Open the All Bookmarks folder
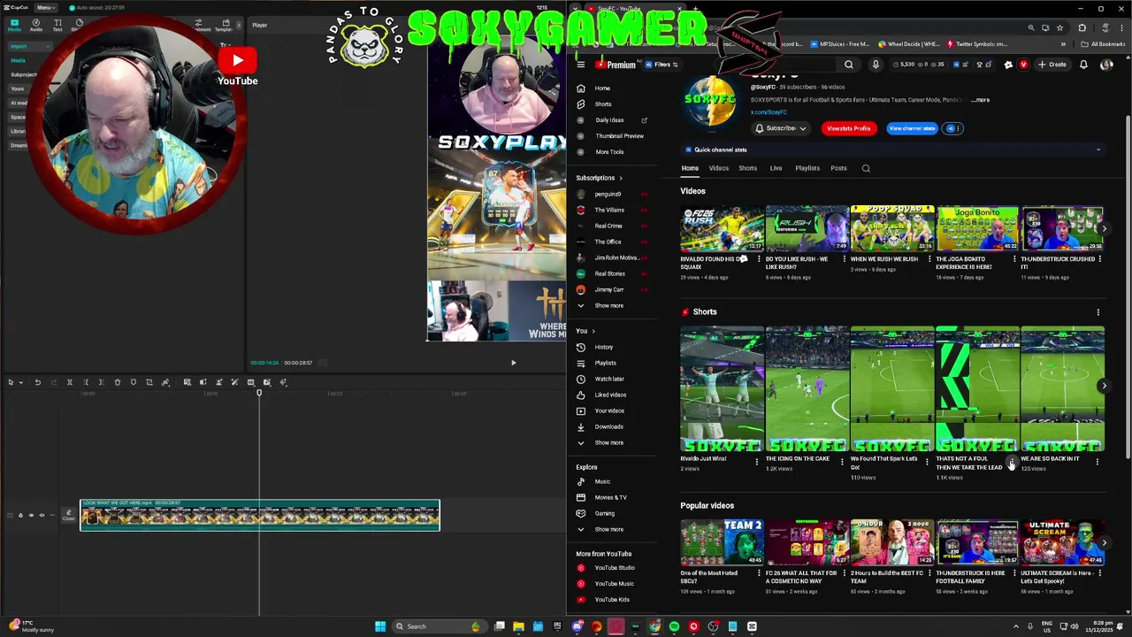 (1105, 44)
